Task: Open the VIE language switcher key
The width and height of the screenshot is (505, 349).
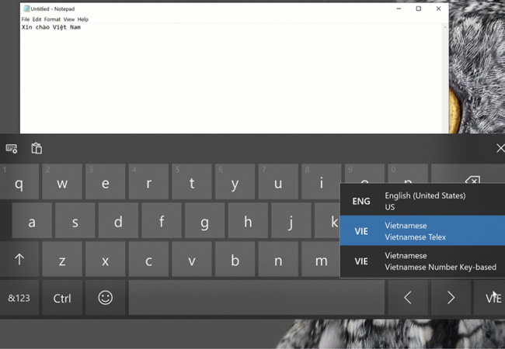Action: pyautogui.click(x=492, y=298)
